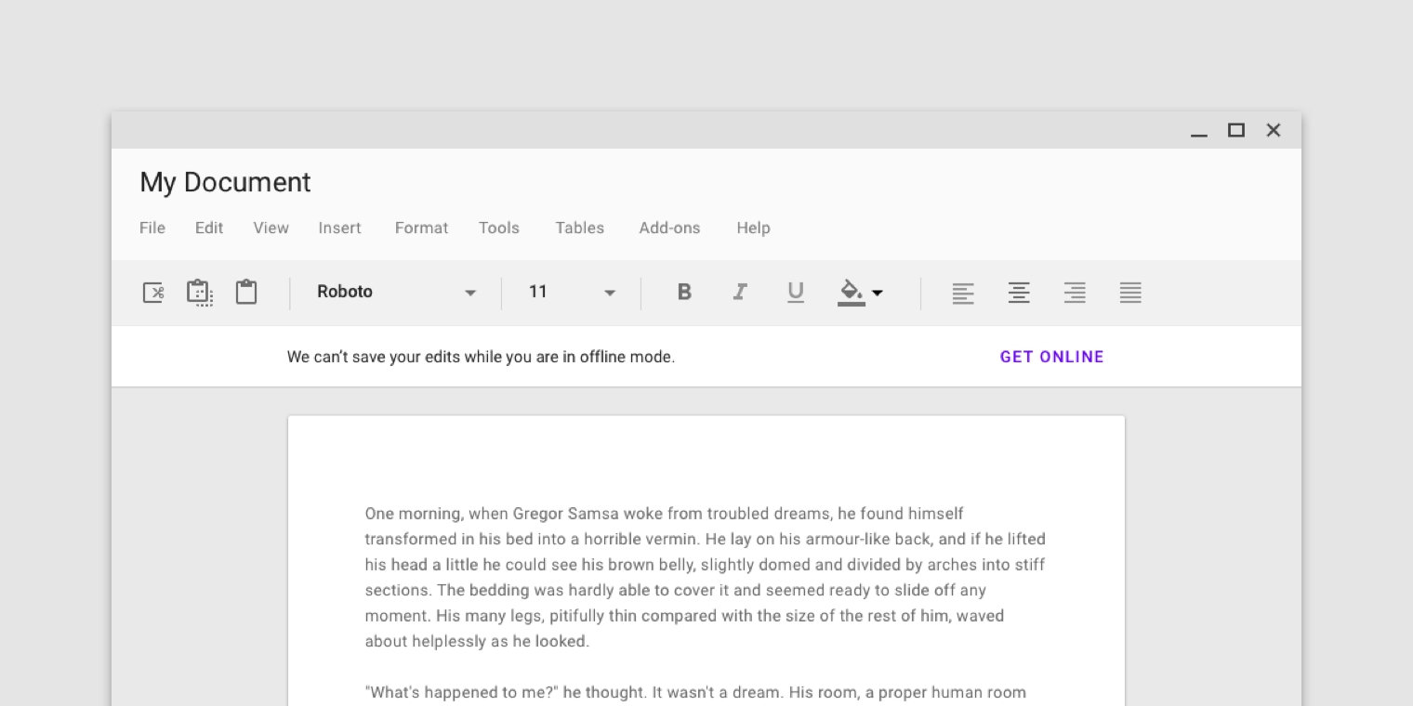Center align the text

1019,293
